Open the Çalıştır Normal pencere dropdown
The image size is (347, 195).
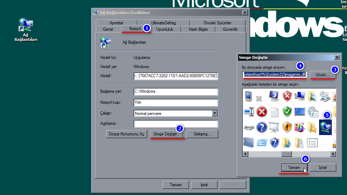coord(214,113)
